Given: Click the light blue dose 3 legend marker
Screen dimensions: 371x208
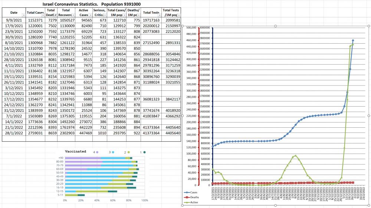Looking at the screenshot, I should [113, 152].
